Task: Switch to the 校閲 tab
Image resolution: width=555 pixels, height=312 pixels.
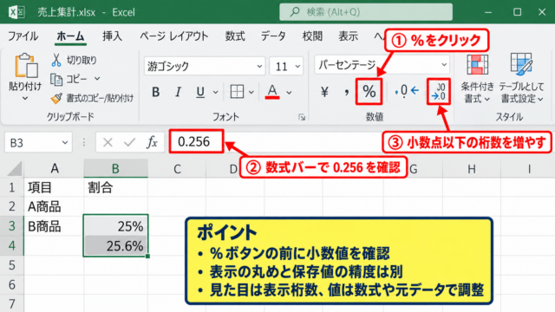Action: click(312, 36)
